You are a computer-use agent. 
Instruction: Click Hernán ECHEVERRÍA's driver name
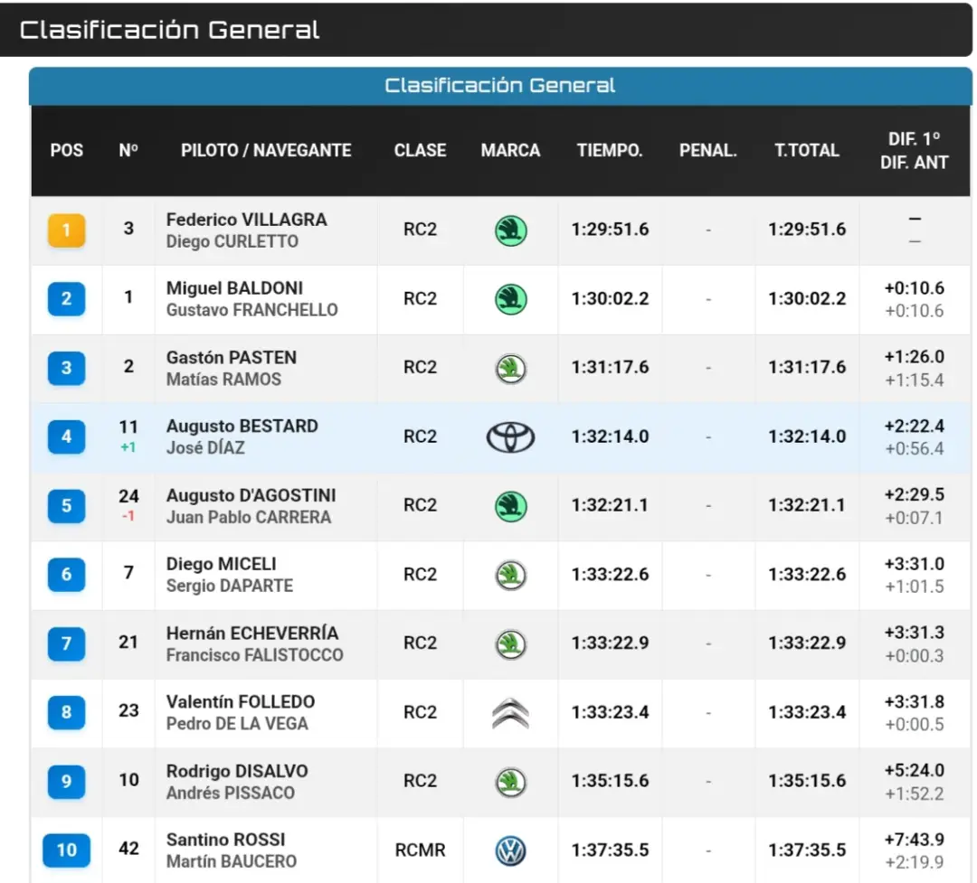(x=252, y=633)
